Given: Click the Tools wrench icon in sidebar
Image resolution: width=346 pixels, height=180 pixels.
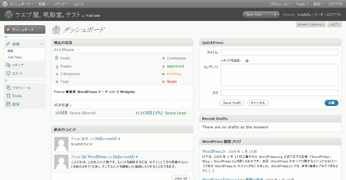Looking at the screenshot, I should point(9,96).
